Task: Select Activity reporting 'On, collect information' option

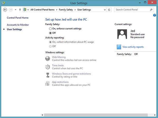Action: [x=50, y=42]
